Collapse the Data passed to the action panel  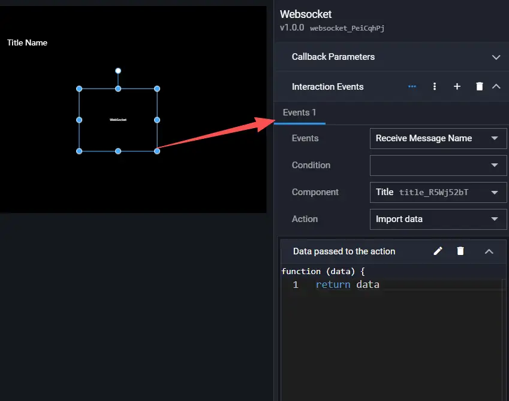(x=489, y=251)
